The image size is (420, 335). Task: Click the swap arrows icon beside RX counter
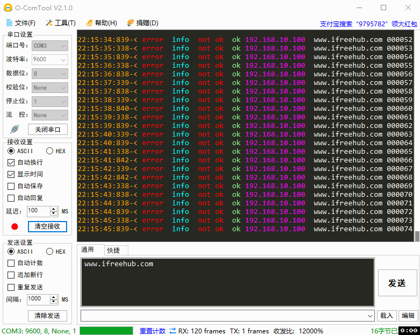point(172,331)
